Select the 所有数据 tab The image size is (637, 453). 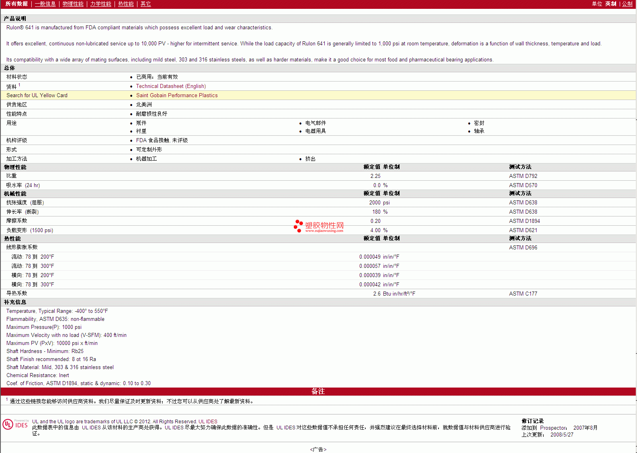click(x=16, y=4)
